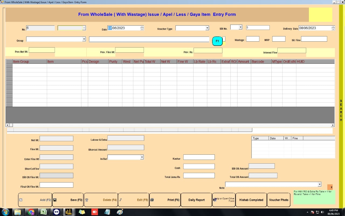Open Paint from the taskbar
The width and height of the screenshot is (345, 216).
click(119, 212)
